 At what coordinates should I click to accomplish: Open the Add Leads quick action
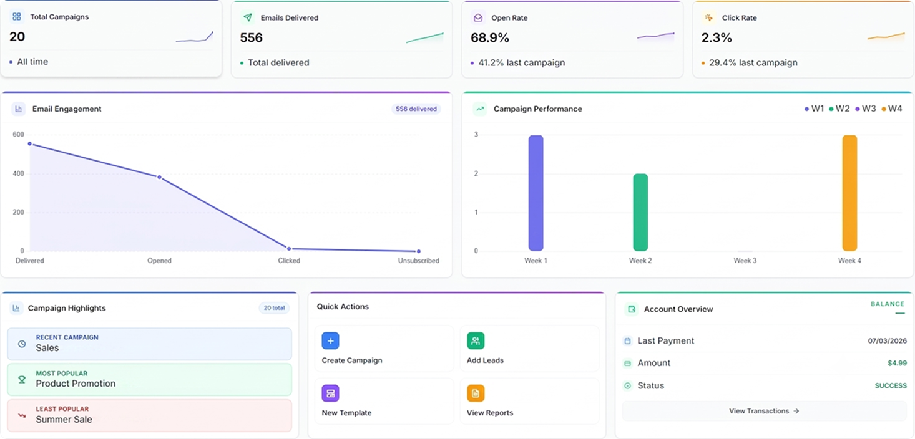(529, 349)
